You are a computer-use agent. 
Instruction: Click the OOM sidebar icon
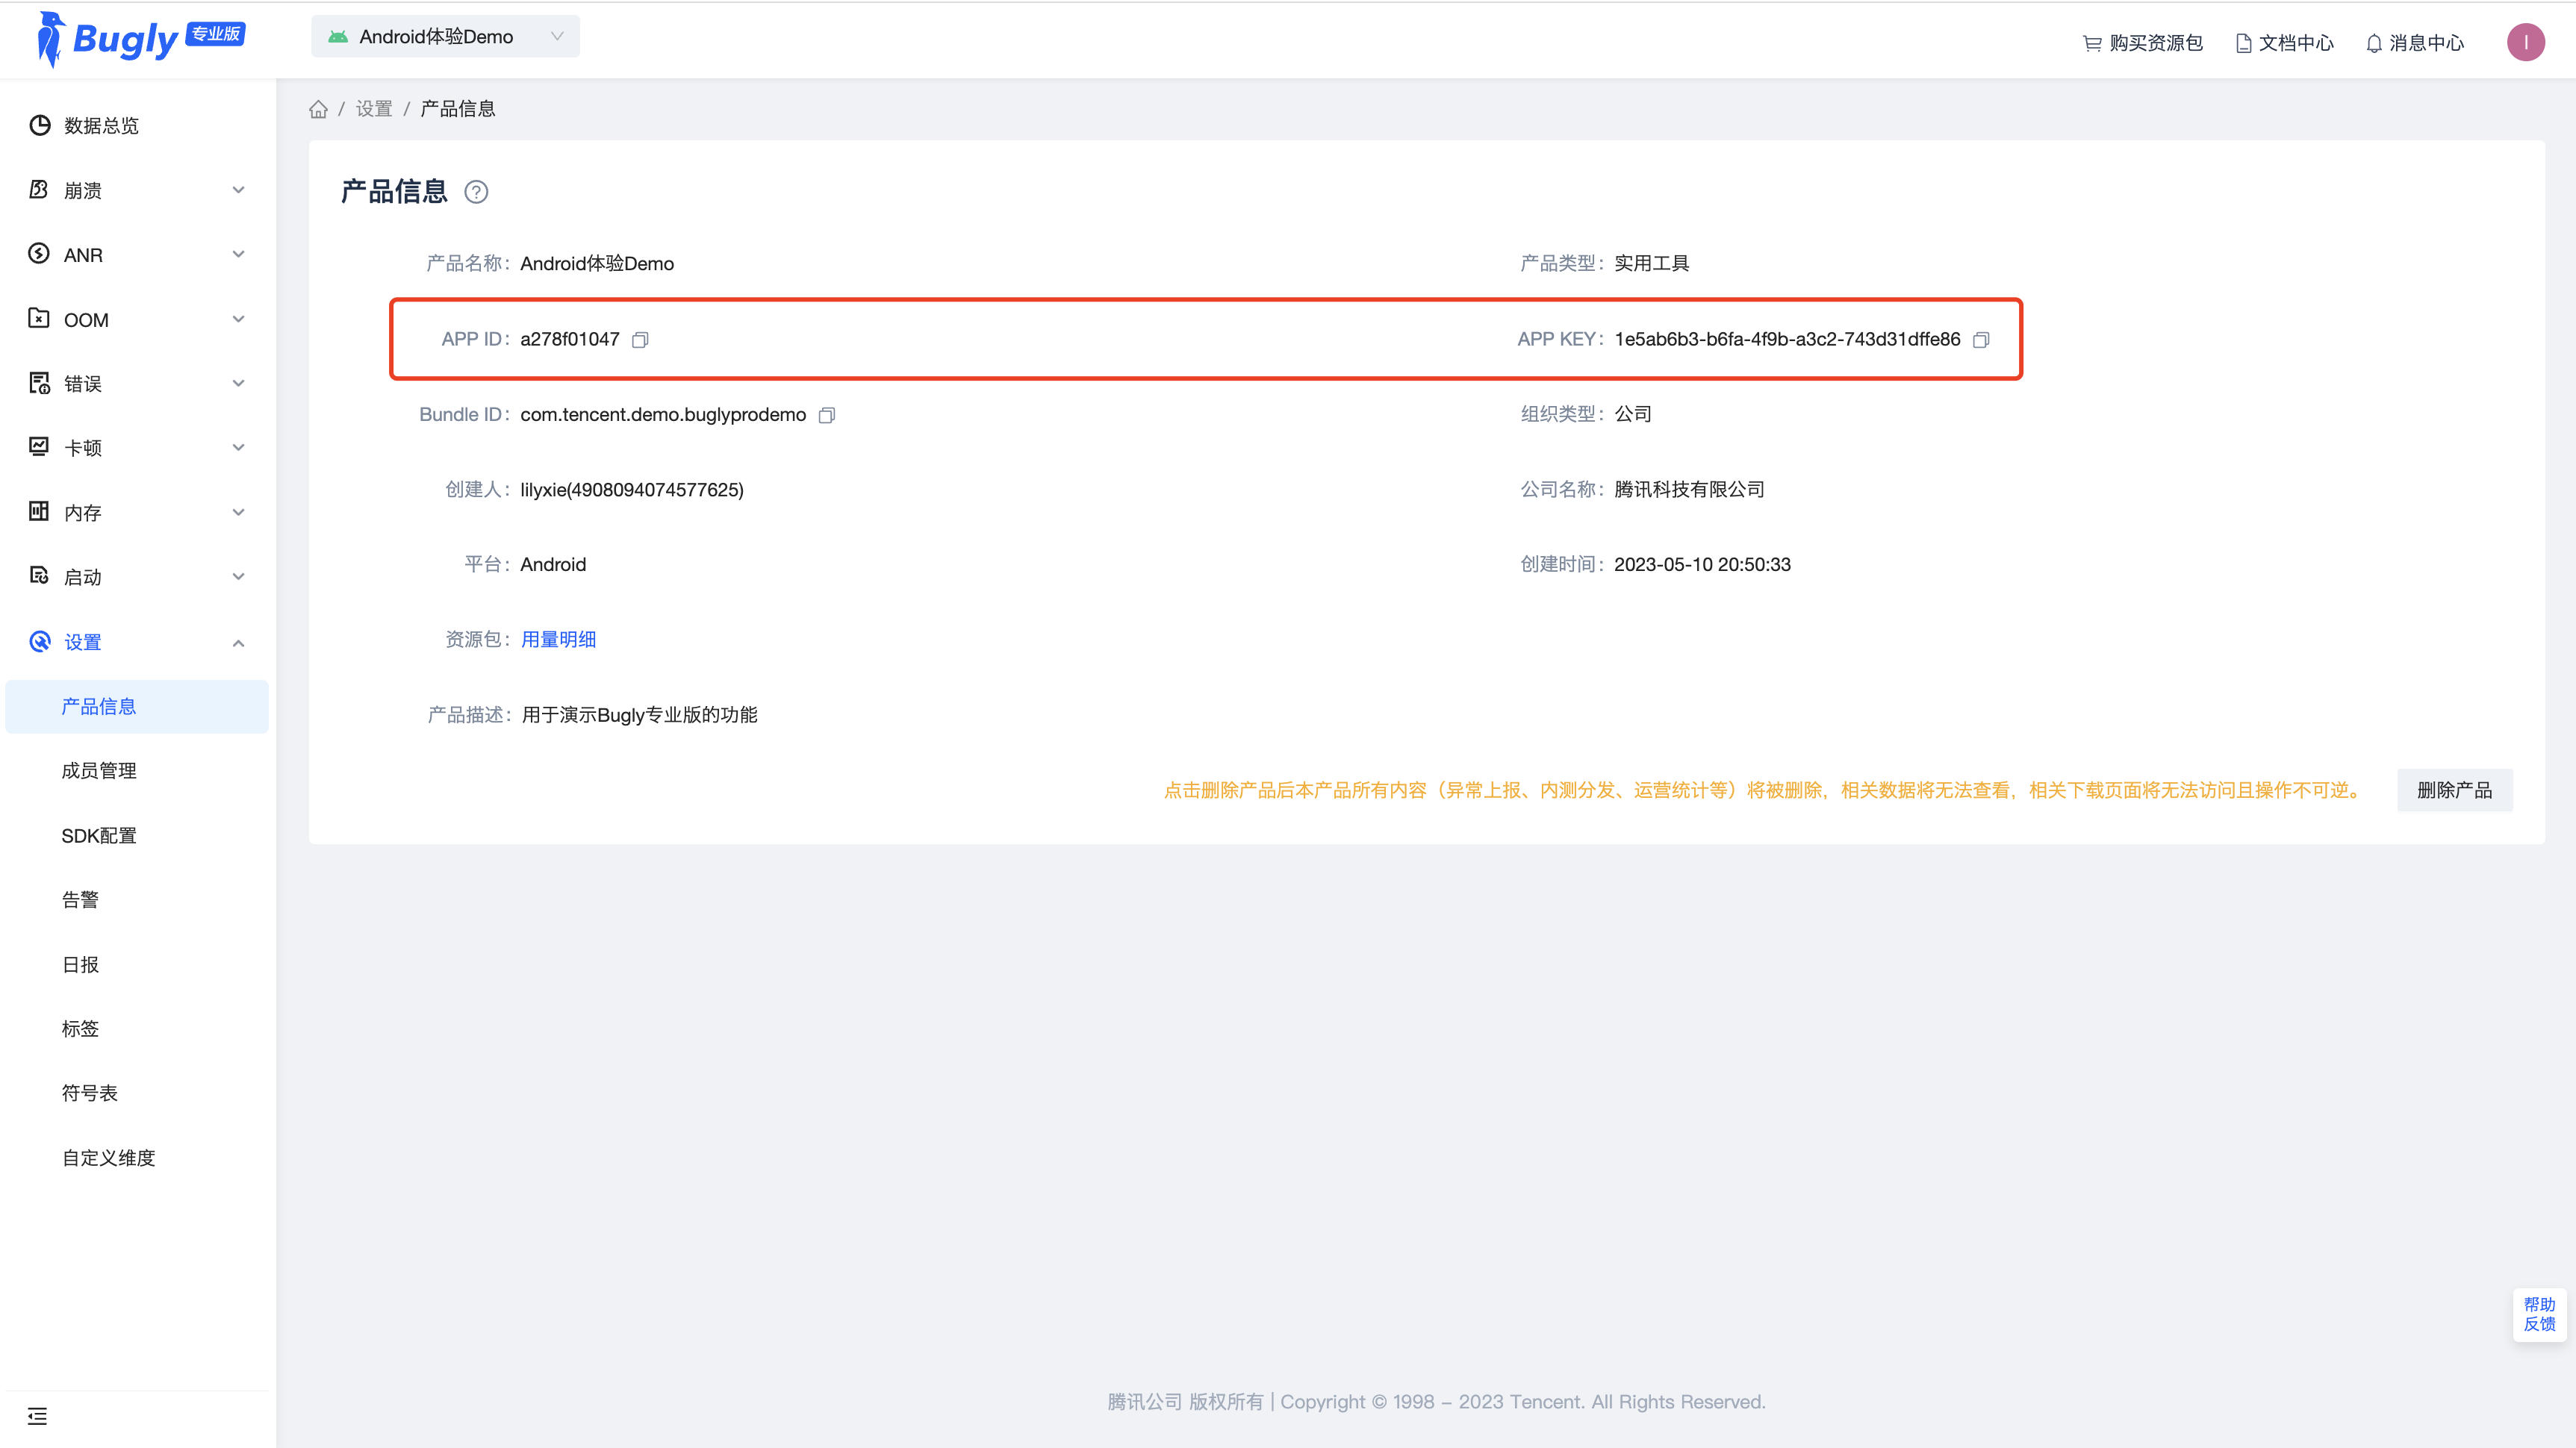coord(39,319)
